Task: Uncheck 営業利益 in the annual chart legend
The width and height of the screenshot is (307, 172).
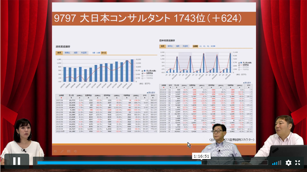Action: pyautogui.click(x=143, y=73)
